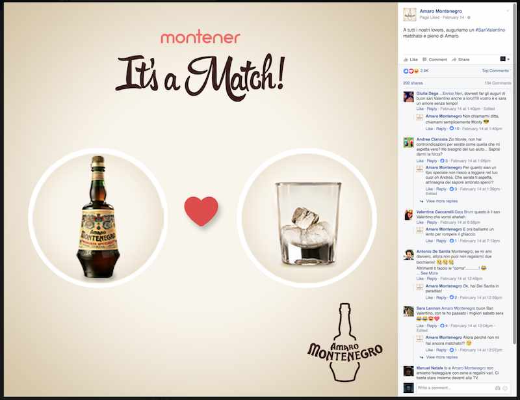Like Sara Lennon's comment
Screen dimensions: 520x400
[420, 326]
